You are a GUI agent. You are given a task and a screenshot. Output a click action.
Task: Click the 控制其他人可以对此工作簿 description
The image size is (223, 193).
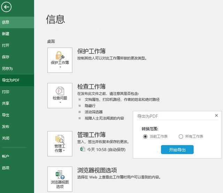(112, 58)
